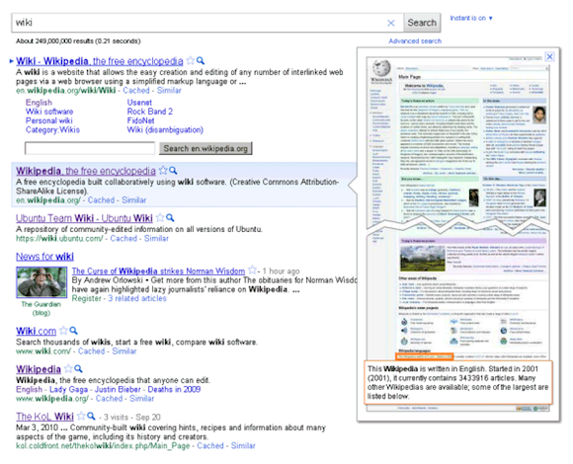Open Cached version of en.wikipedia.org/wiki/Wiki
The height and width of the screenshot is (464, 573).
pos(136,91)
